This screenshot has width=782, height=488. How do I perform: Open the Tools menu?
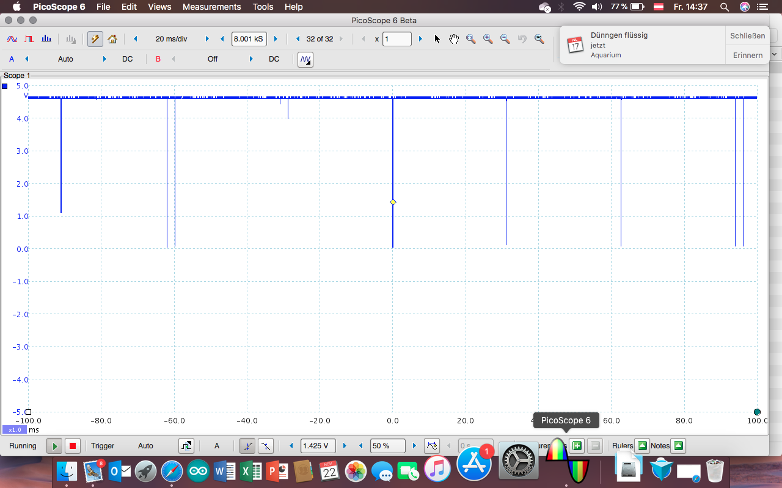263,7
